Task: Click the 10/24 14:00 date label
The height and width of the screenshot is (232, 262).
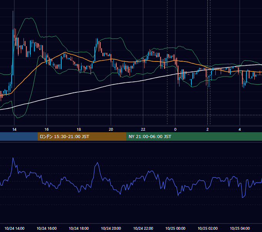Action: pos(14,228)
